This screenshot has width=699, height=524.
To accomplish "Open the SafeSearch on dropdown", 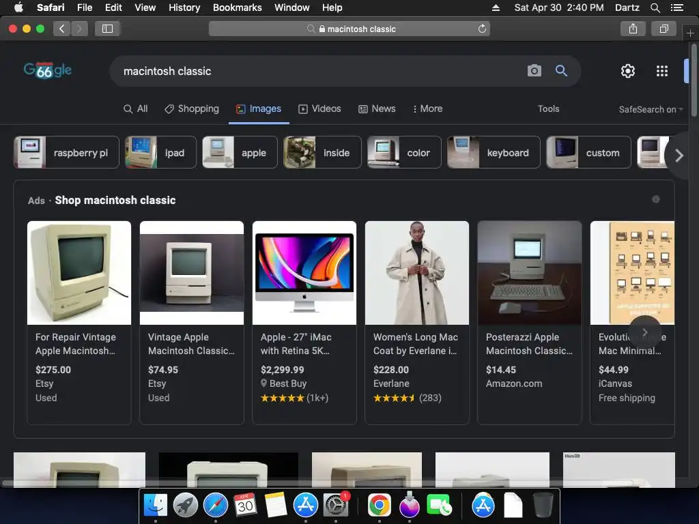I will pyautogui.click(x=651, y=109).
